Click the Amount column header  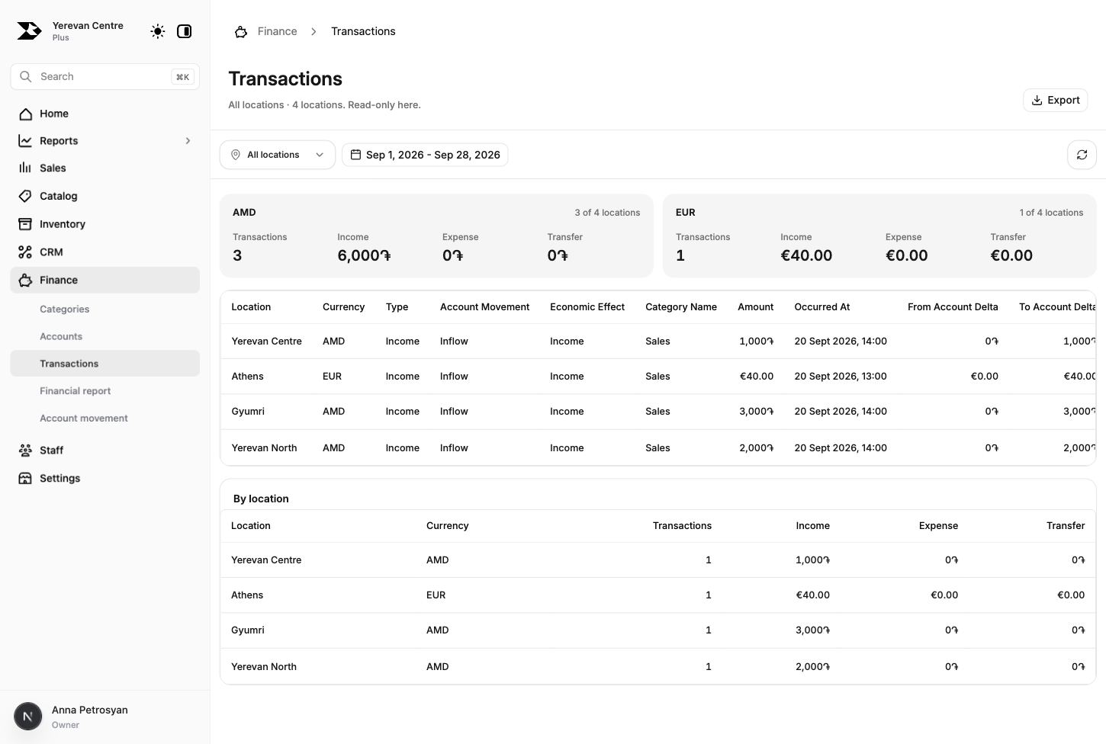(756, 307)
